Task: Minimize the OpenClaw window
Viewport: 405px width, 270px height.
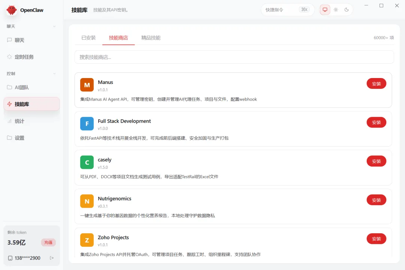Action: click(366, 5)
